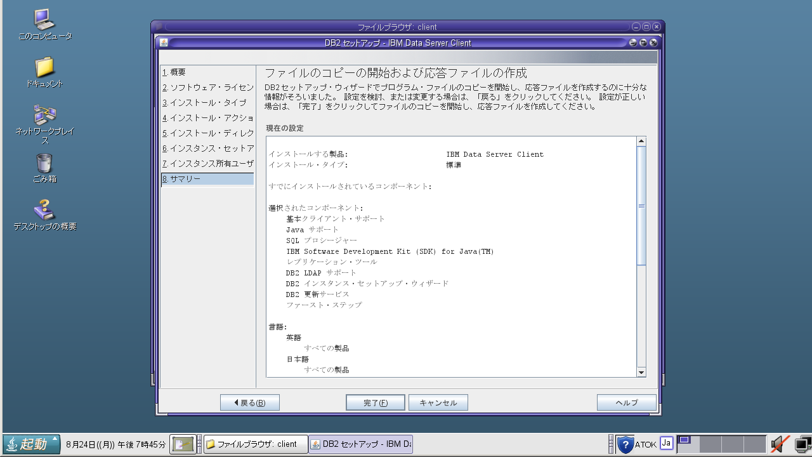Go to step 4. インストール・アクション
This screenshot has height=457, width=812.
pyautogui.click(x=207, y=118)
